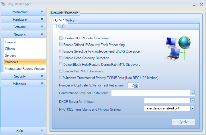Toggle the Help section chevron
Viewport: 206px width, 135px height.
tap(42, 130)
